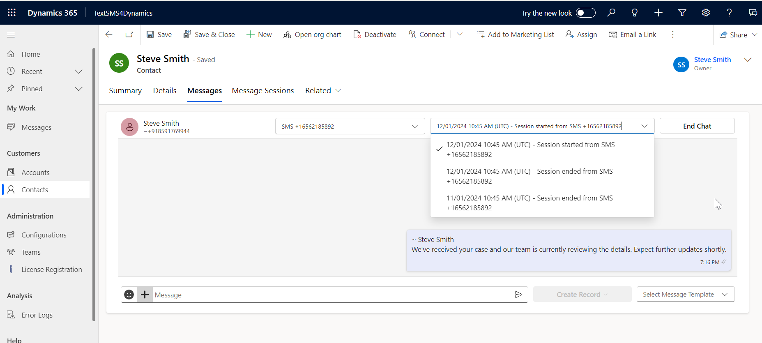Open the Related tab dropdown
The height and width of the screenshot is (343, 762).
tap(323, 91)
